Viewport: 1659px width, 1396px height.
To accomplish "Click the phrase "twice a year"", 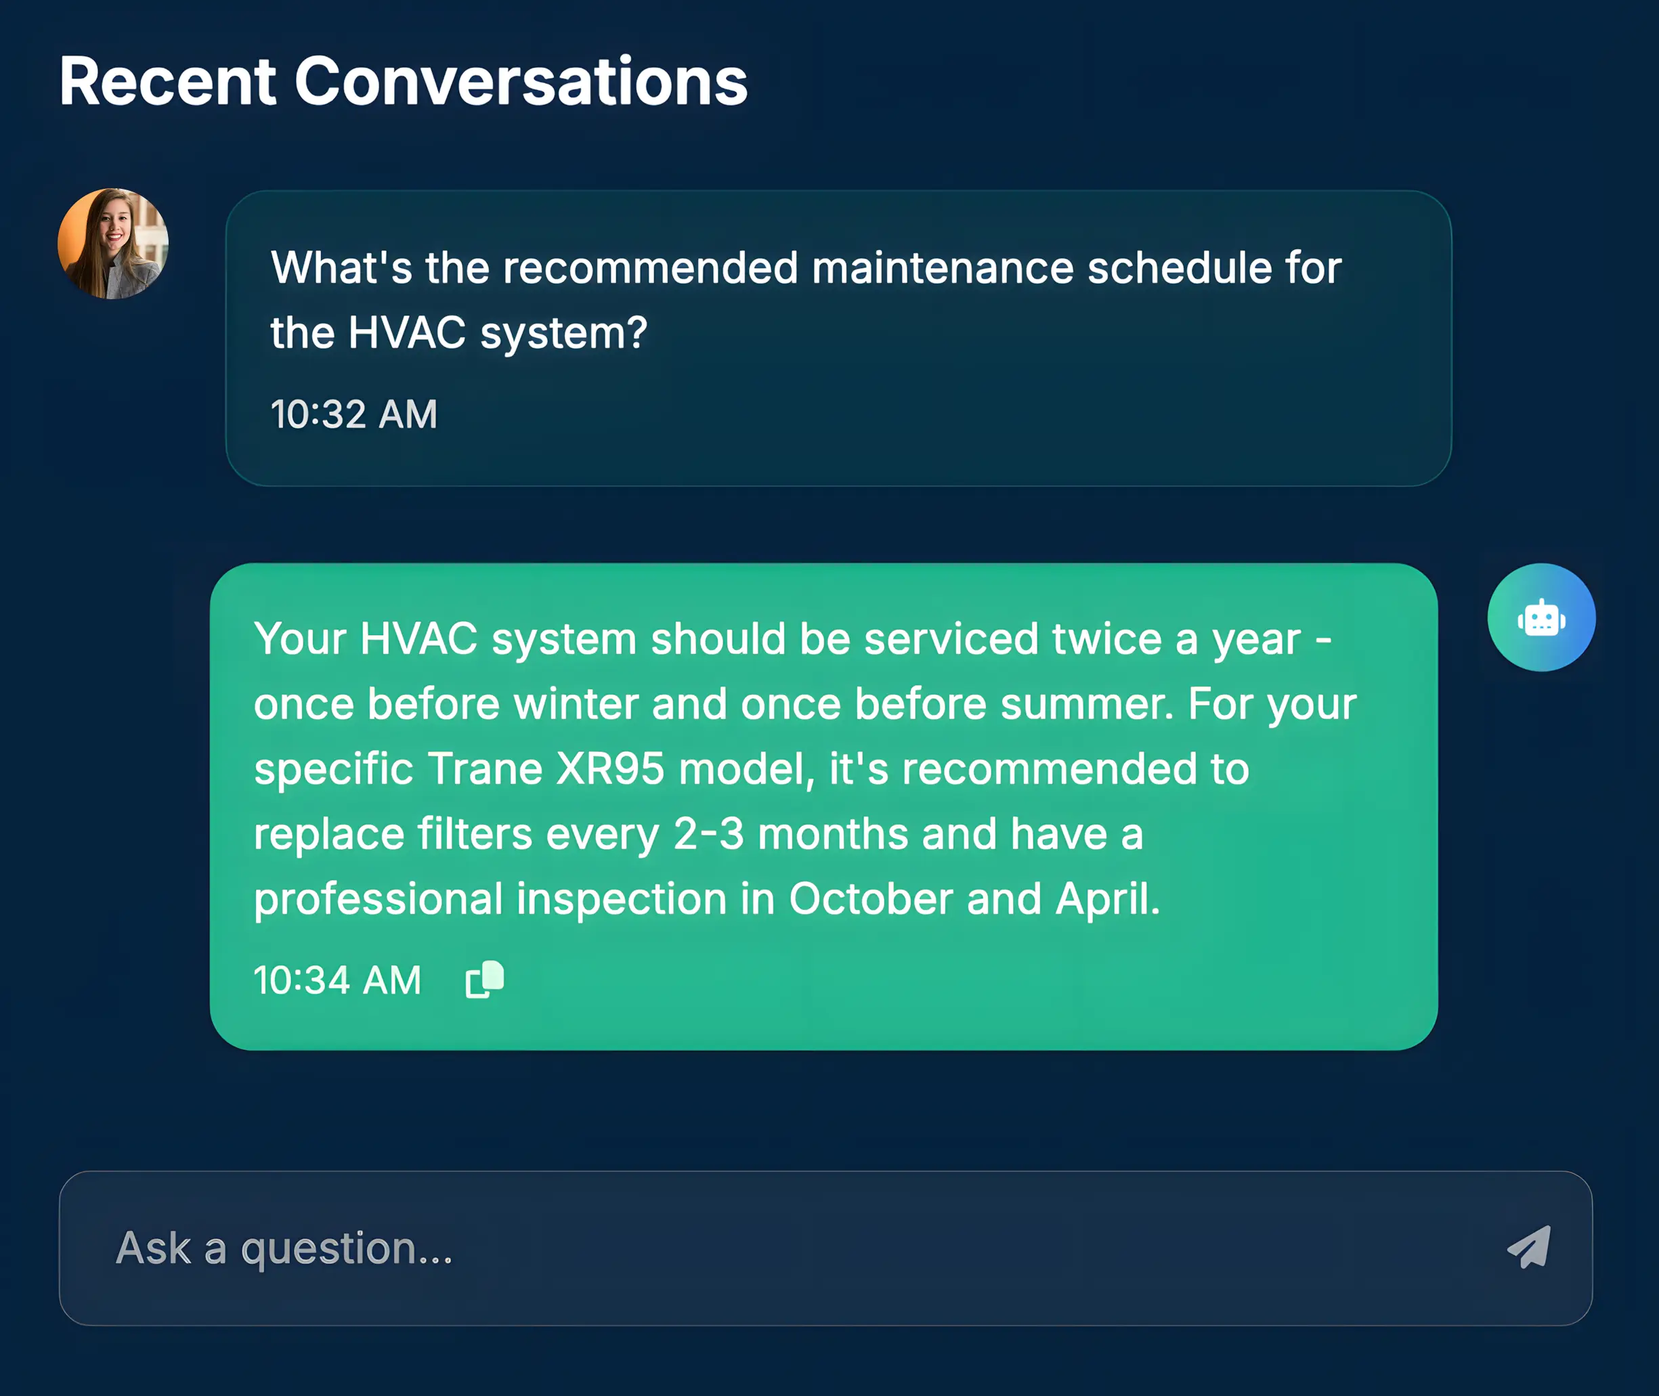I will tap(1176, 638).
